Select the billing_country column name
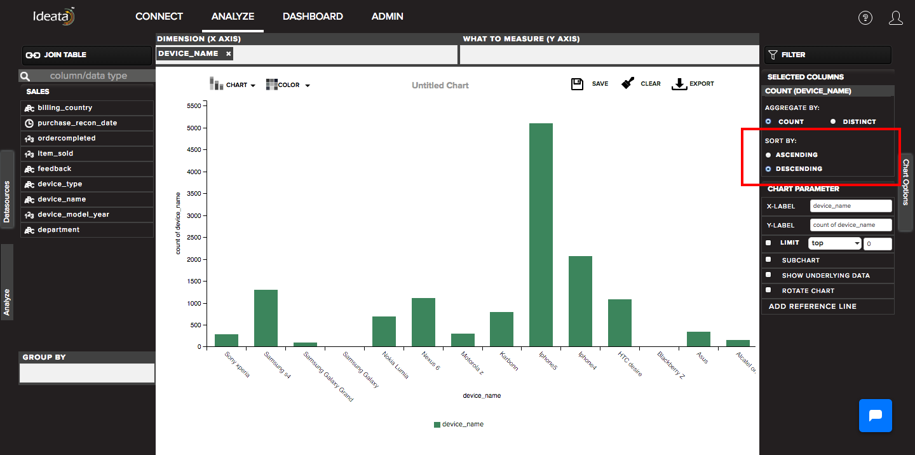 [65, 108]
